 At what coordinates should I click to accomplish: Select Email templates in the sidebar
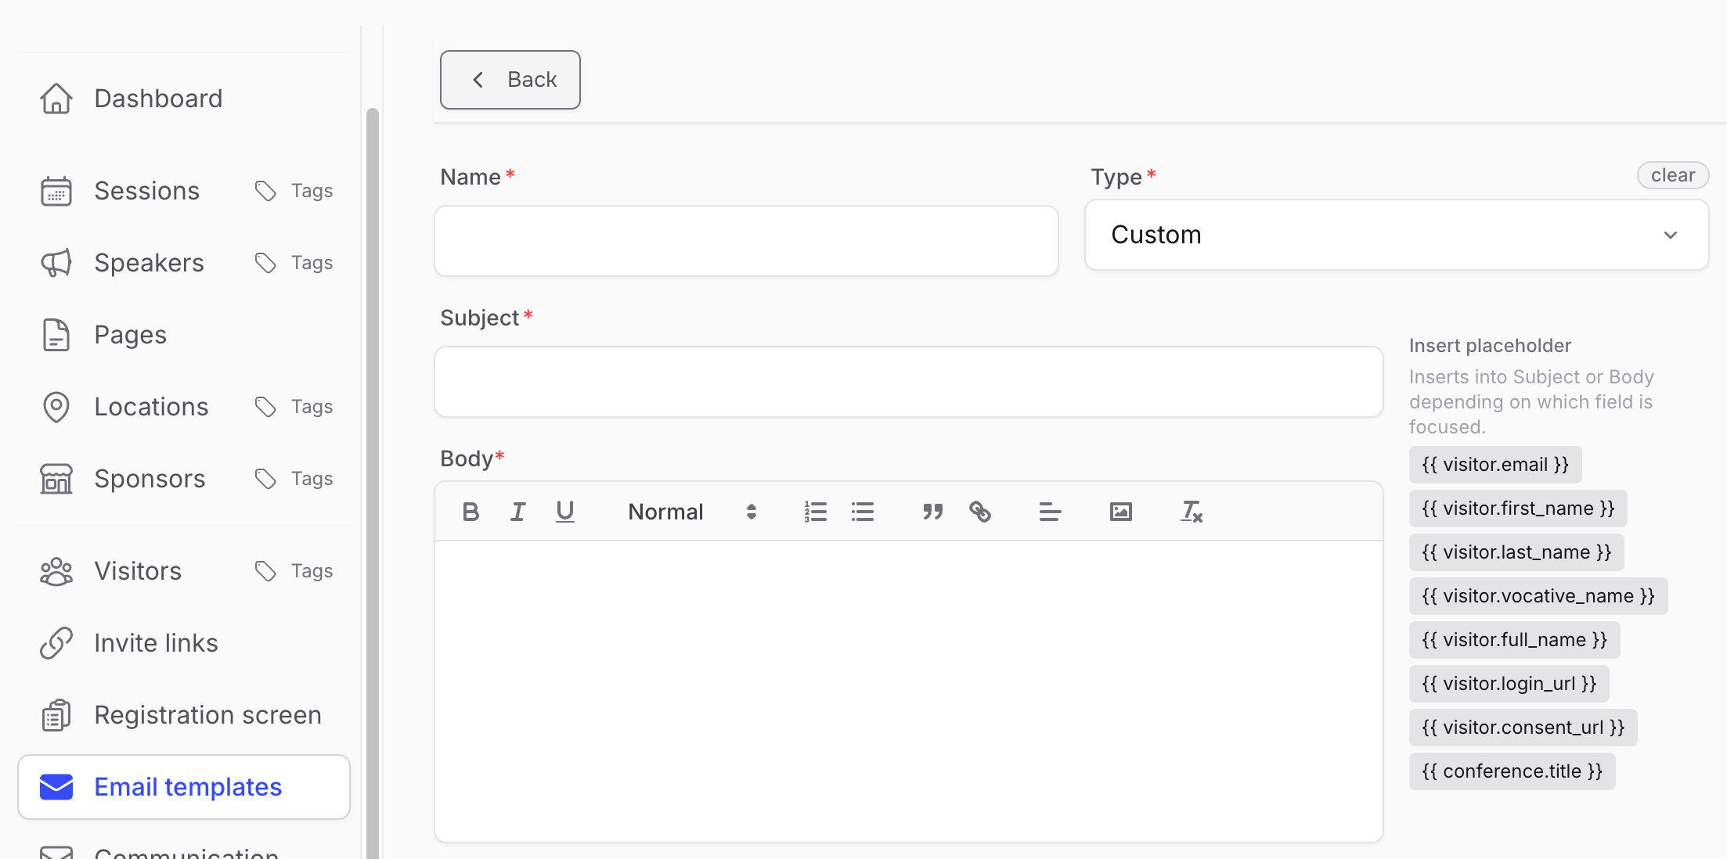point(184,787)
